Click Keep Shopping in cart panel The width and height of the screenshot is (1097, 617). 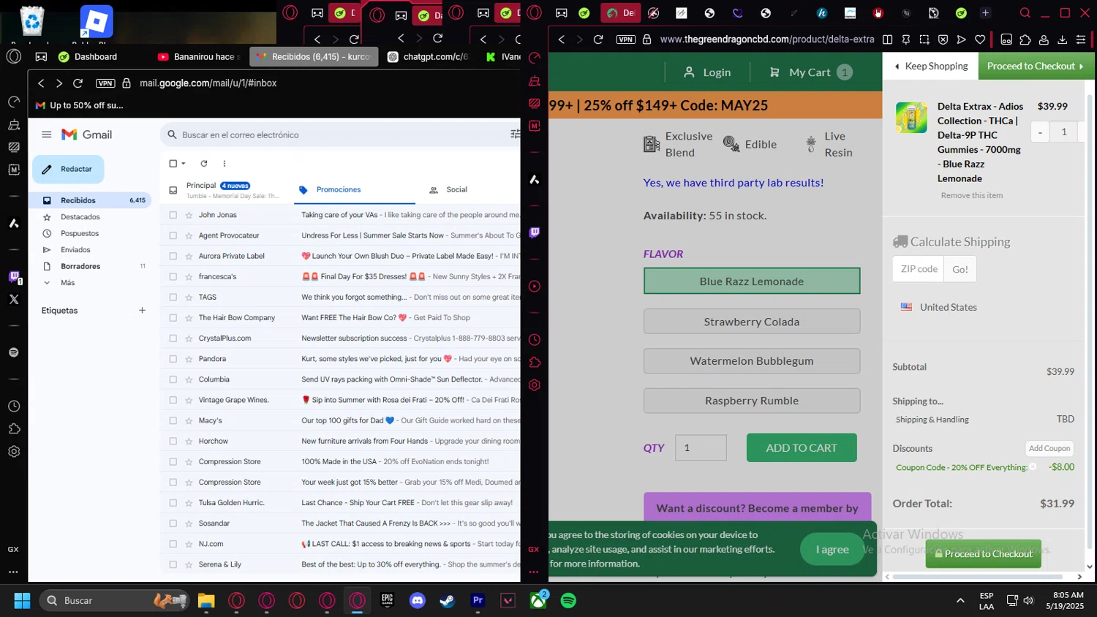point(931,66)
